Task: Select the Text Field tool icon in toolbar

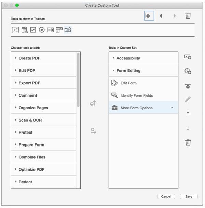Action: 15,30
